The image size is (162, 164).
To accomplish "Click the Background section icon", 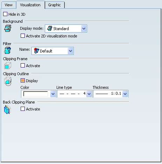I will [8, 28].
